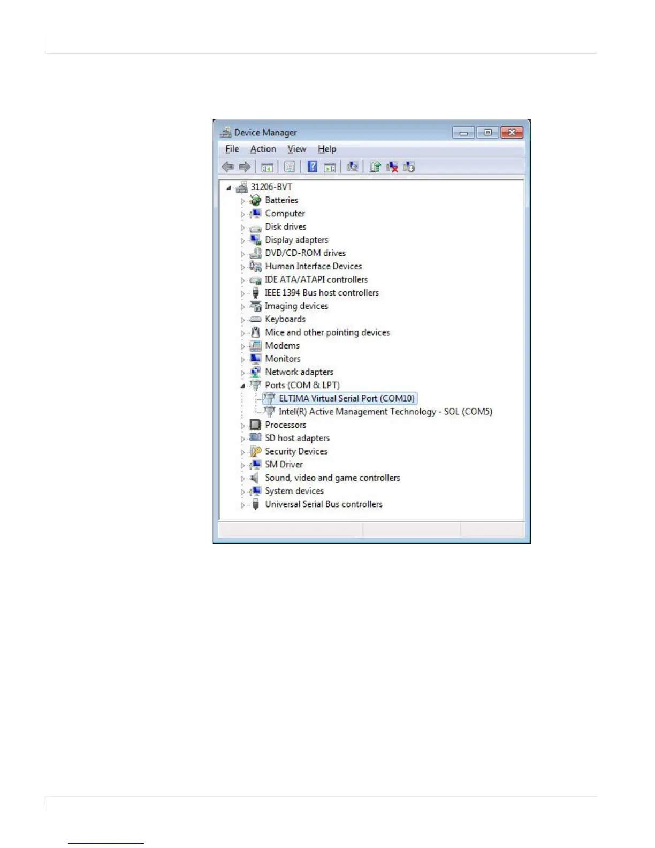The height and width of the screenshot is (848, 655).
Task: Click the Universal Serial Bus controllers icon
Action: [x=255, y=504]
